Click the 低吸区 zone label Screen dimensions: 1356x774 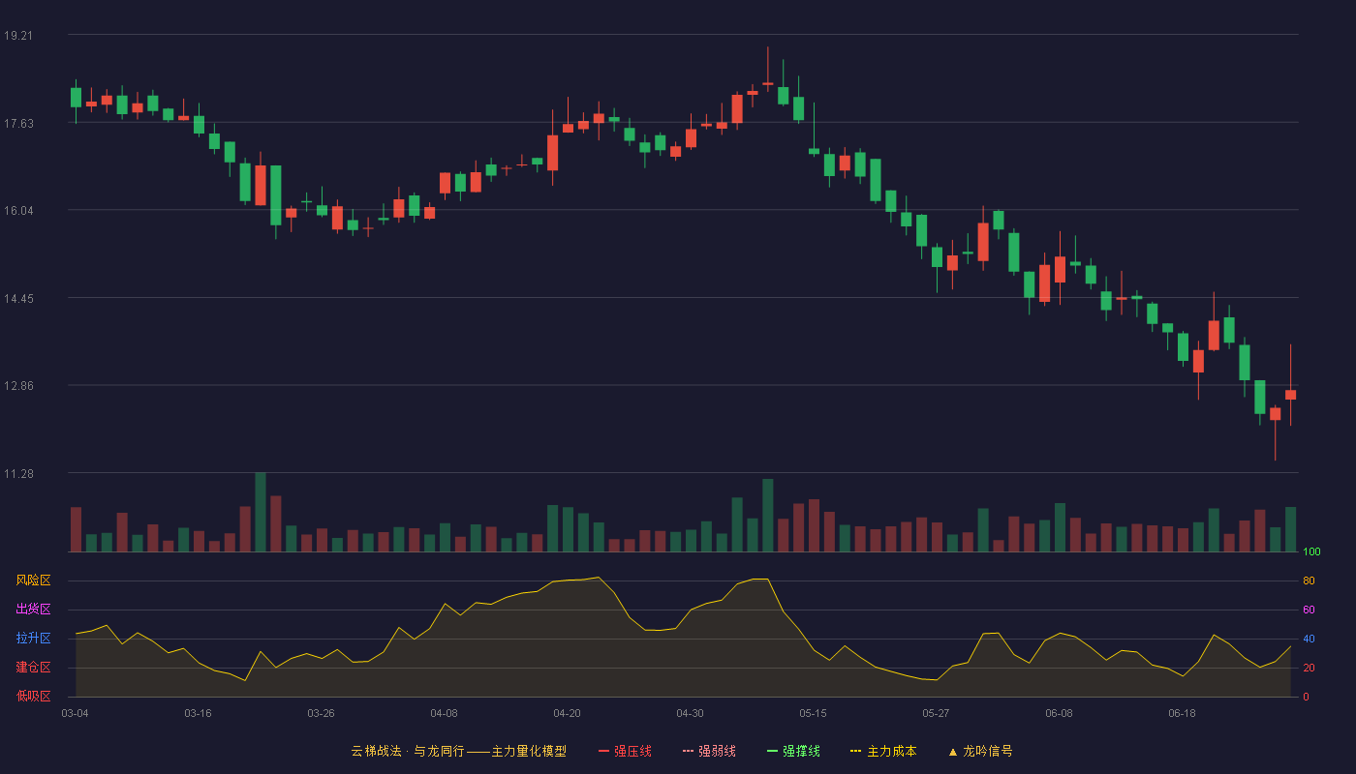[33, 696]
